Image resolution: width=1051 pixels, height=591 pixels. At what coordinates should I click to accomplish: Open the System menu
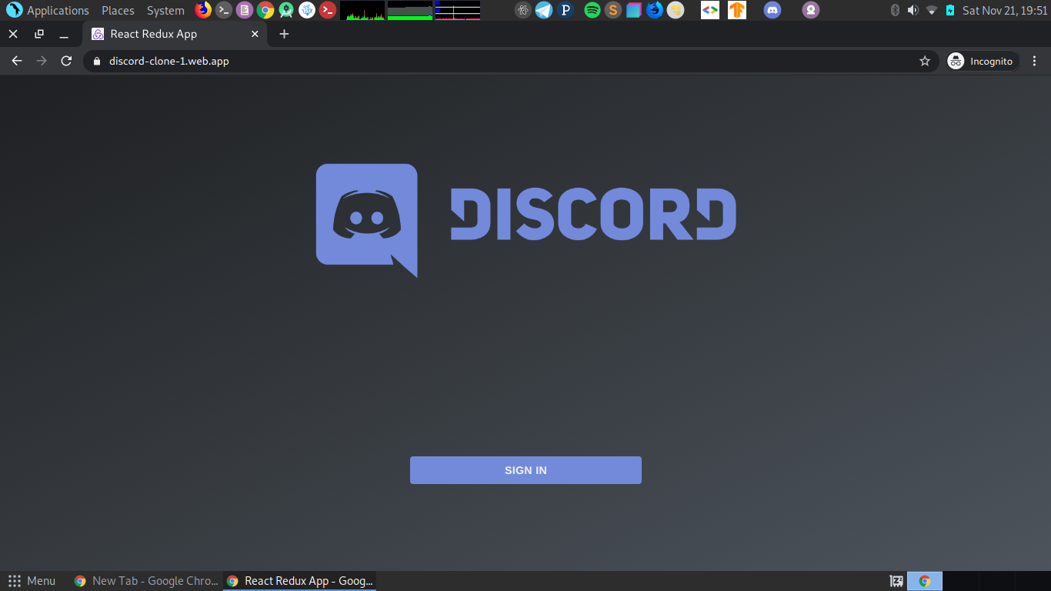tap(165, 11)
